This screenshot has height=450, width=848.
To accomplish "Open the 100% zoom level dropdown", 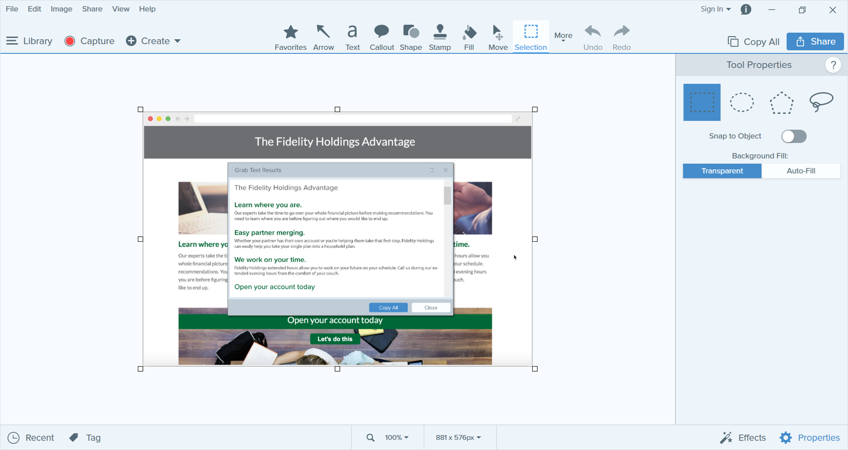I will 397,438.
